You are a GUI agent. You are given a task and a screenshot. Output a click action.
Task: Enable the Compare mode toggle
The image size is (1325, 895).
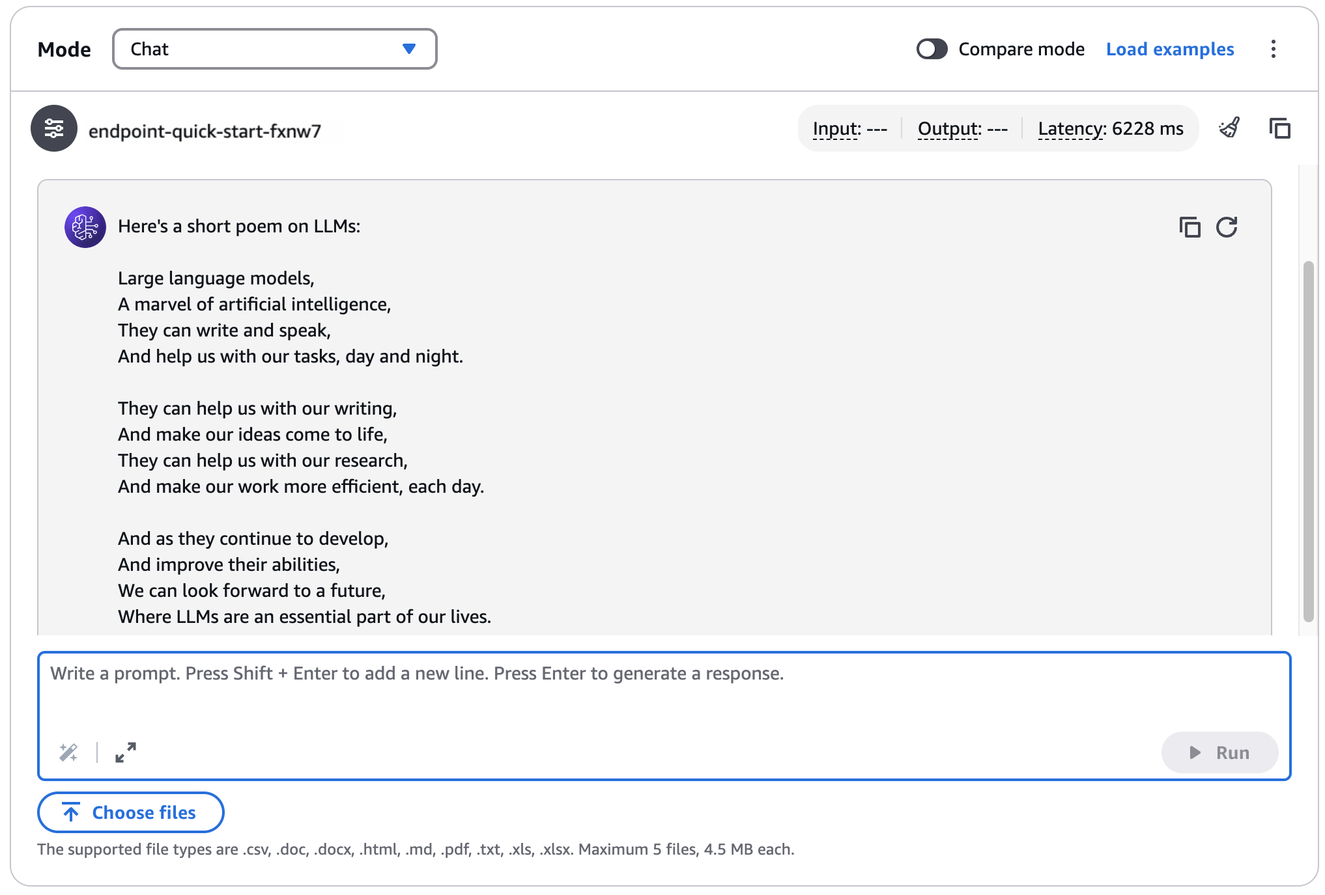tap(932, 49)
